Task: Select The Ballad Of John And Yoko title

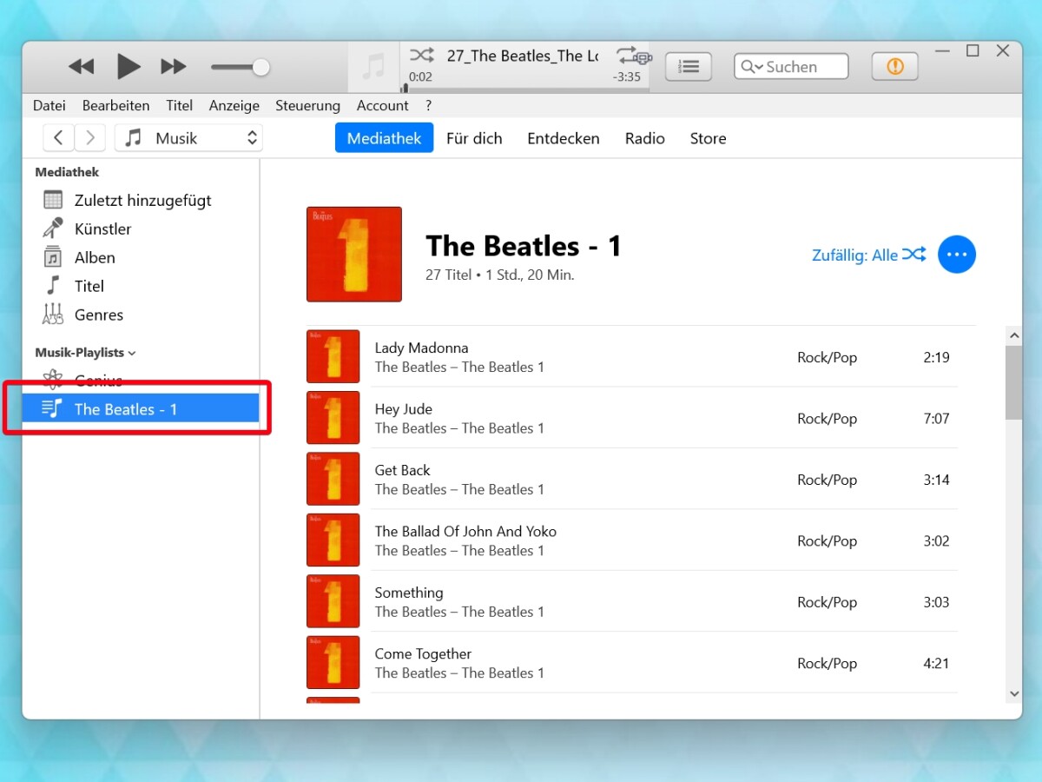Action: point(465,532)
